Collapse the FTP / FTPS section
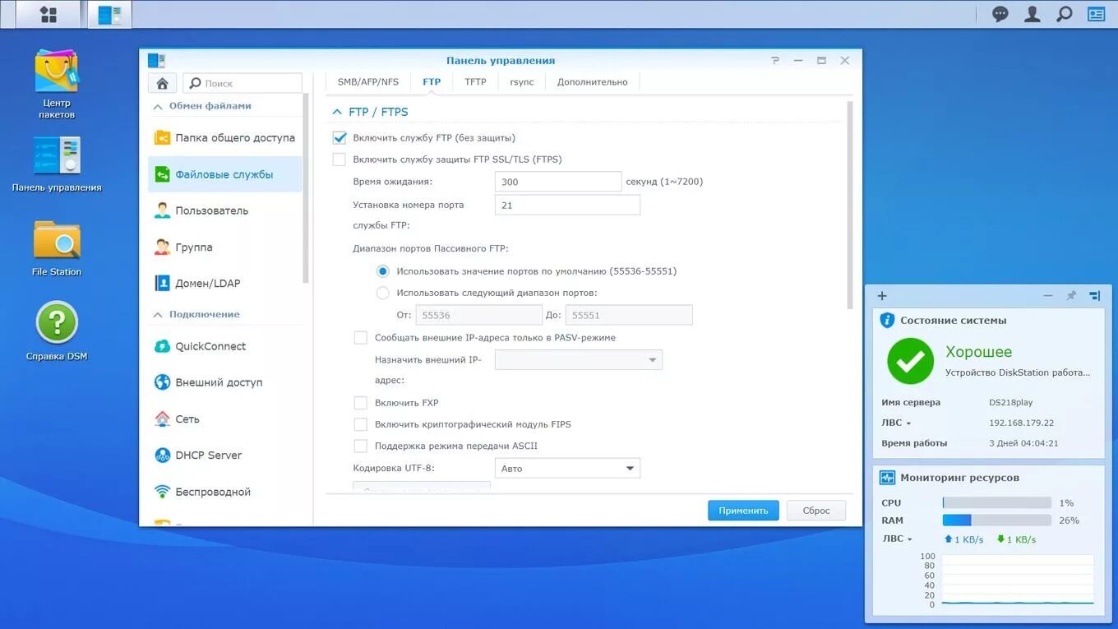Screen dimensions: 1118x629 [x=336, y=112]
